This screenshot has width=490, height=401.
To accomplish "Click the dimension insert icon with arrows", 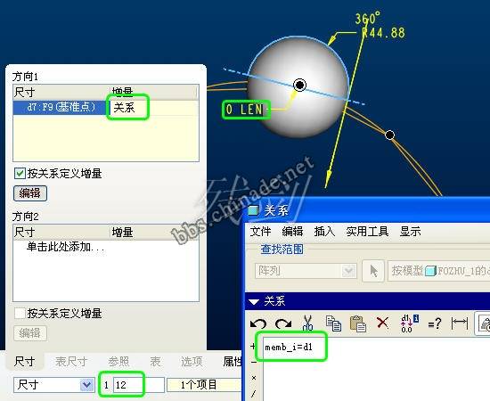I will point(460,323).
